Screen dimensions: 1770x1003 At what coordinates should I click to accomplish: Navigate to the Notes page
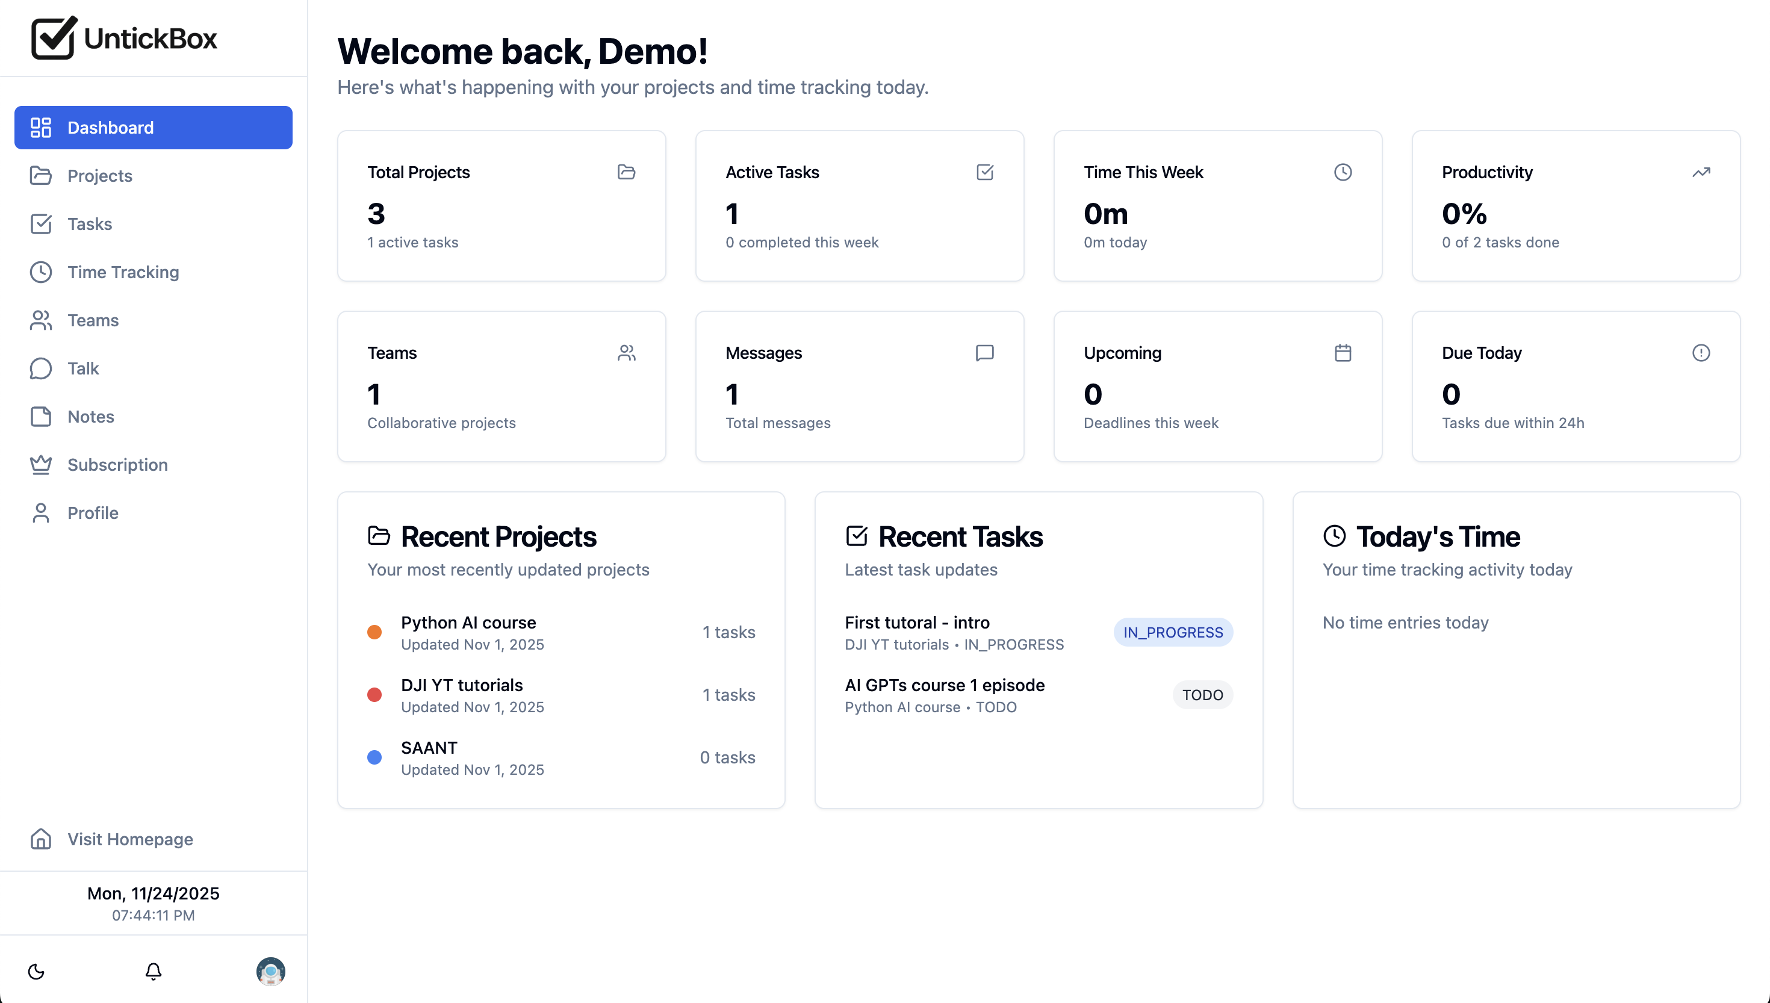[x=90, y=417]
